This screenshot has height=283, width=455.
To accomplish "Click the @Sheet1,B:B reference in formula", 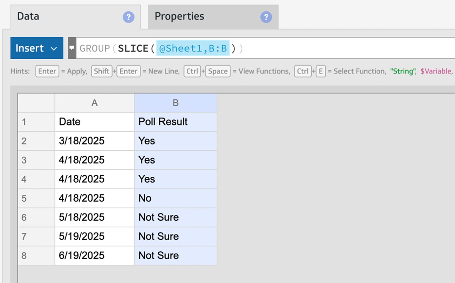I will [193, 48].
